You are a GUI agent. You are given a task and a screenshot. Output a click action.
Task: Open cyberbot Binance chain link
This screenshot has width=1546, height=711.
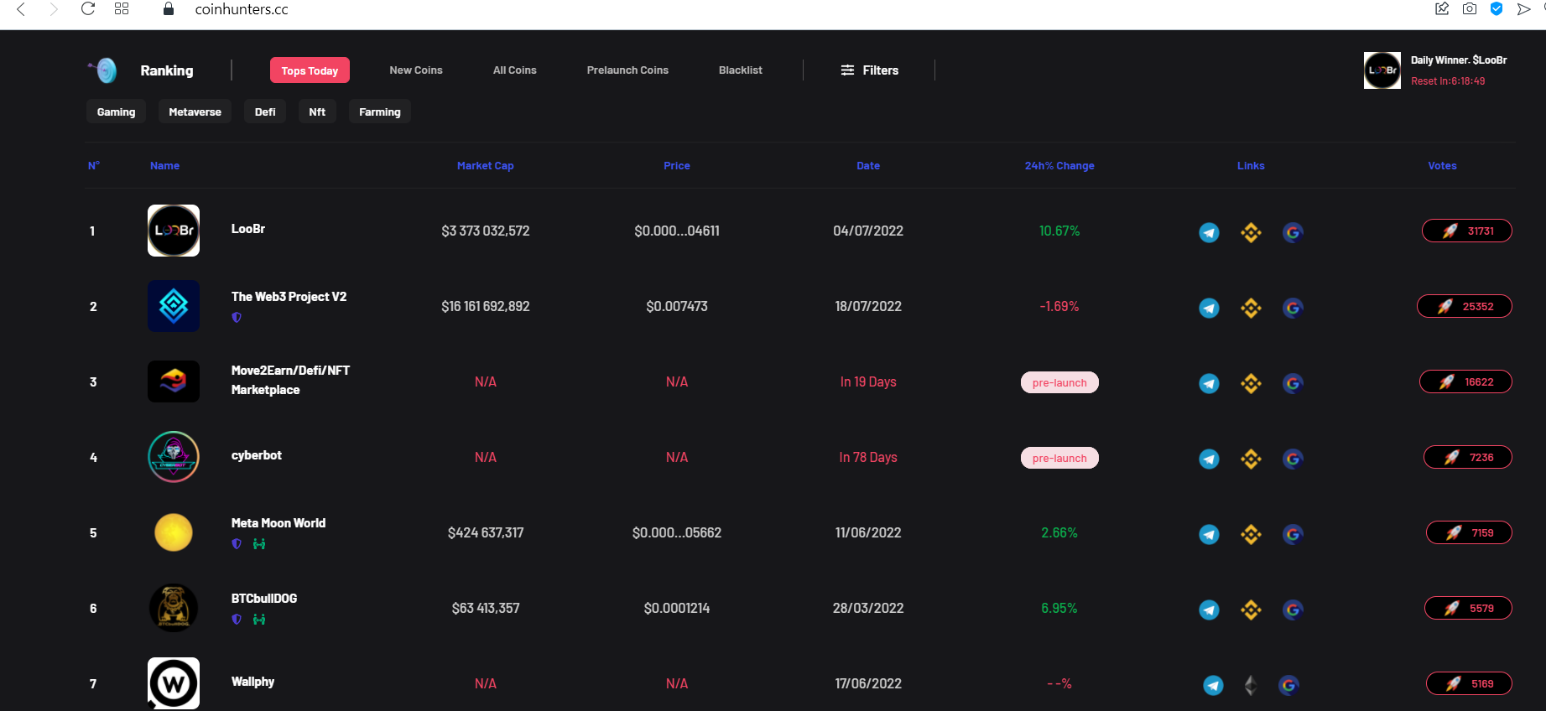[1251, 459]
